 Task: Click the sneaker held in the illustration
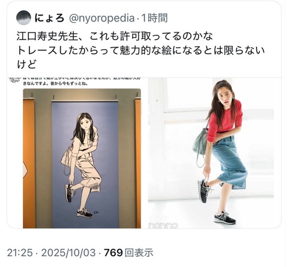click(70, 193)
